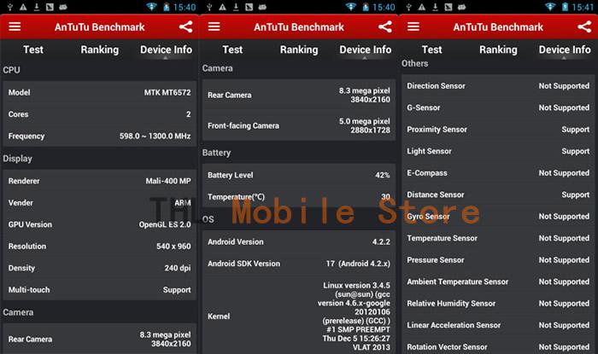Tap share icon in third AnTuTu screen
Screen dimensions: 598x354
click(584, 26)
